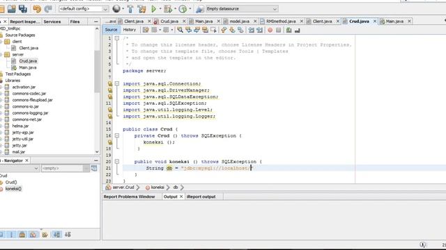Click the Find Next Occurrence icon

click(x=197, y=30)
